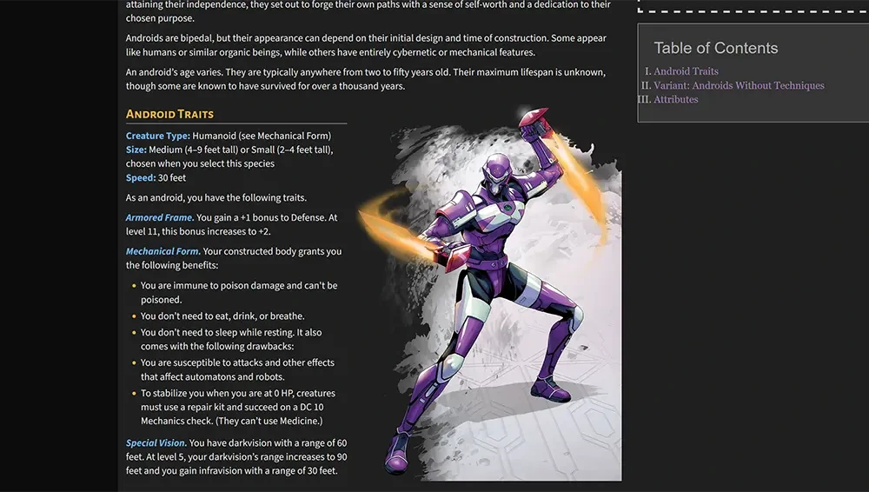Screen dimensions: 869x492
Task: Select the Android Traits section heading
Action: [x=169, y=114]
